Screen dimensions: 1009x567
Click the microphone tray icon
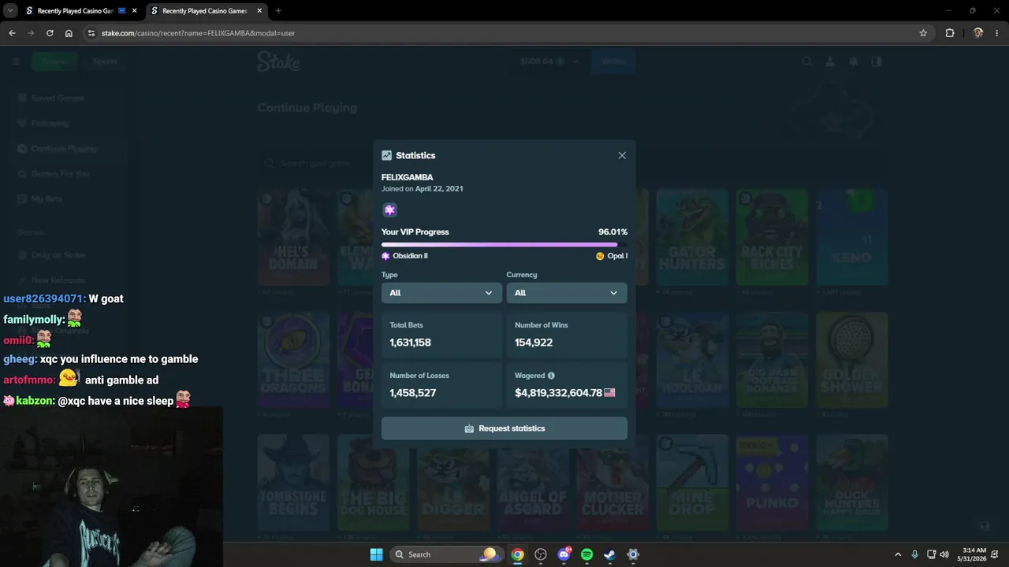pos(914,554)
